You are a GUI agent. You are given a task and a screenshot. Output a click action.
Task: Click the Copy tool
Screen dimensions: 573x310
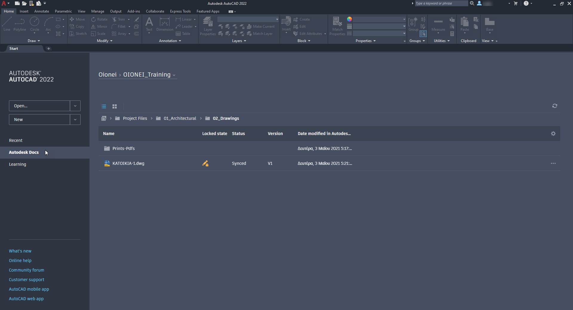pos(77,27)
